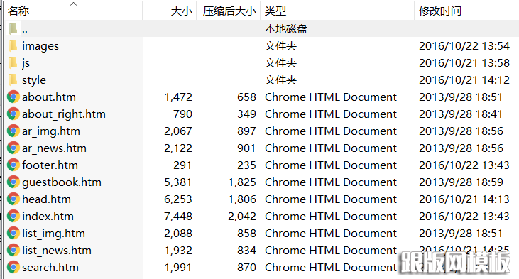Select the js folder icon
This screenshot has height=279, width=519.
tap(13, 63)
